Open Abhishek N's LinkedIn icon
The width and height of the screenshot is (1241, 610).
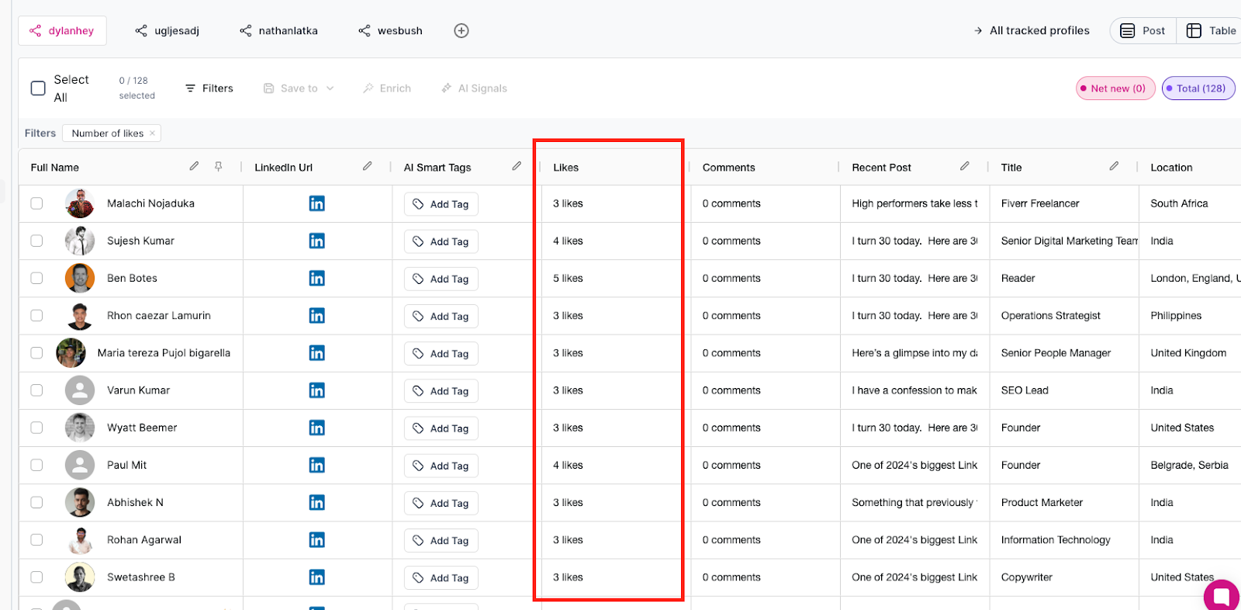pos(316,502)
